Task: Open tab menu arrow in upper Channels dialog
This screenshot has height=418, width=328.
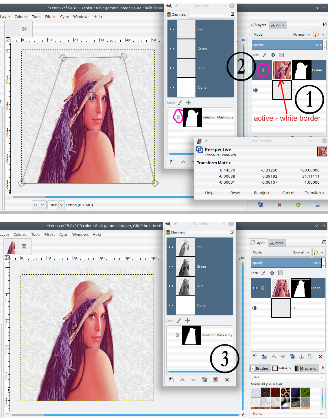Action: point(233,14)
